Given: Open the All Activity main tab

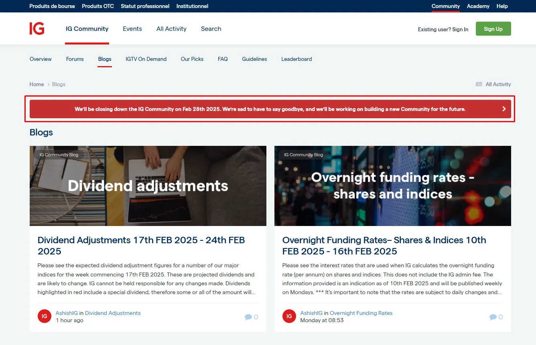Looking at the screenshot, I should point(171,29).
